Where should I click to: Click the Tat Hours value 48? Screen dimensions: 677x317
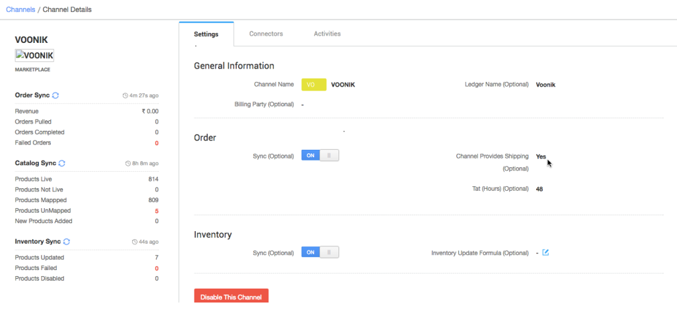(x=539, y=189)
